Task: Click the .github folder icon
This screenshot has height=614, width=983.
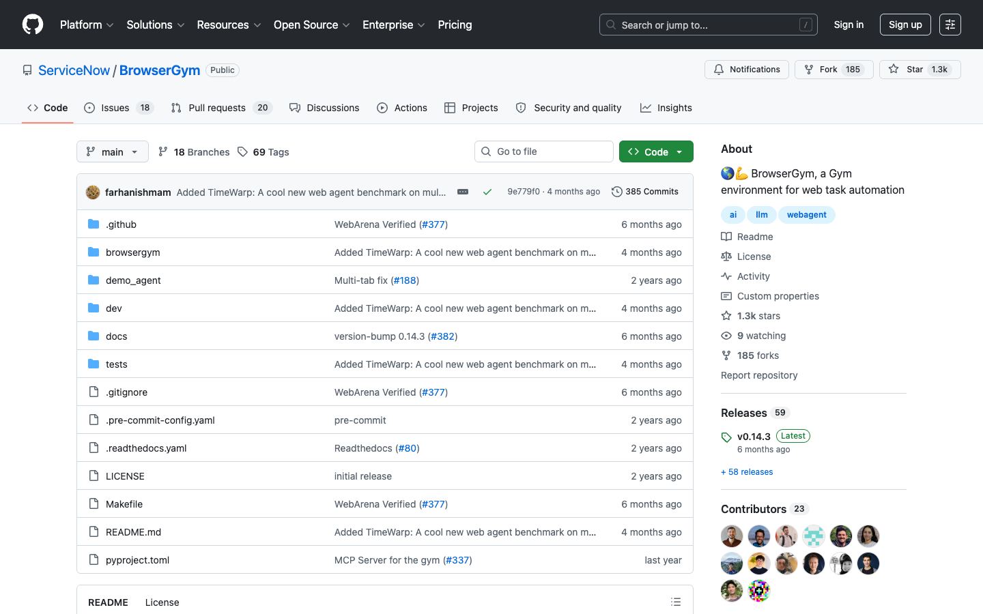Action: click(94, 224)
